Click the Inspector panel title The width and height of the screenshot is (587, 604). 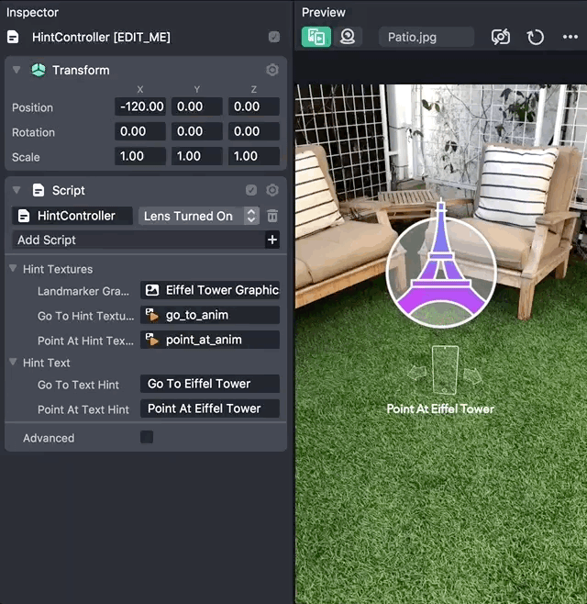(32, 12)
